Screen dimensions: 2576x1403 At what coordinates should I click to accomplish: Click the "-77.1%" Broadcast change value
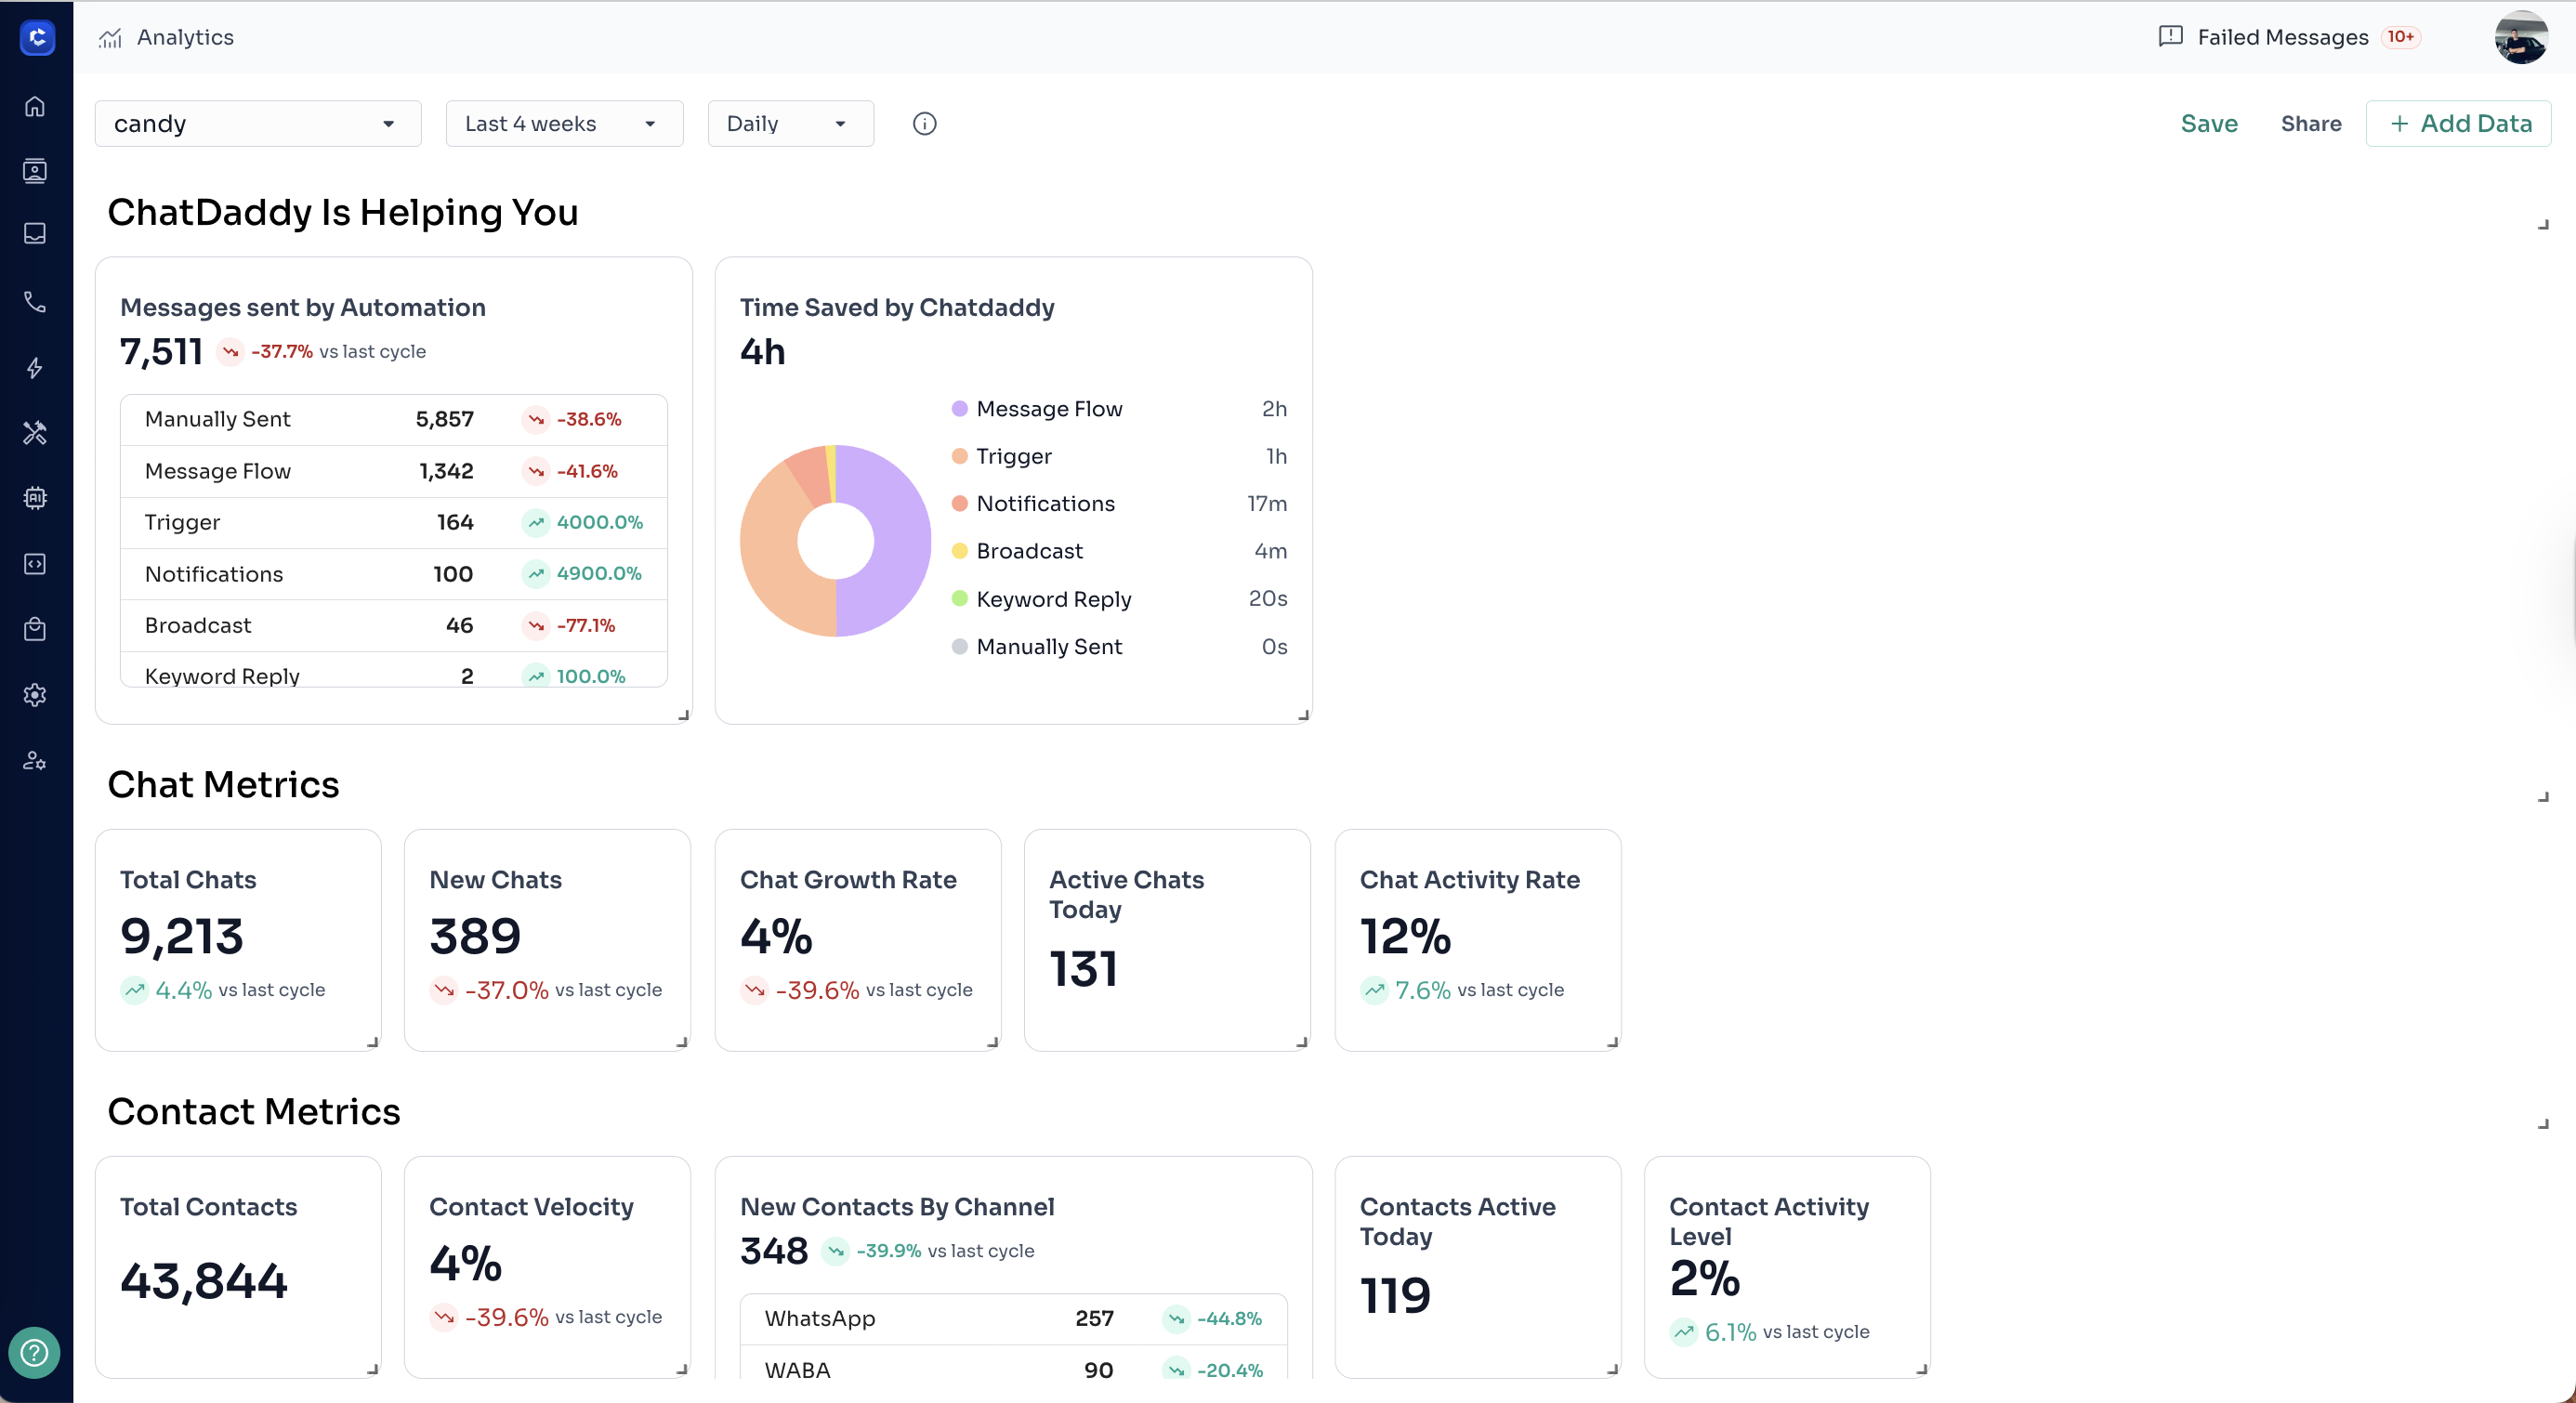pyautogui.click(x=585, y=626)
